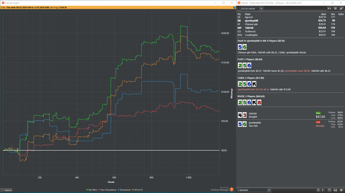Click the 8 river card
The width and height of the screenshot is (345, 193).
(259, 102)
